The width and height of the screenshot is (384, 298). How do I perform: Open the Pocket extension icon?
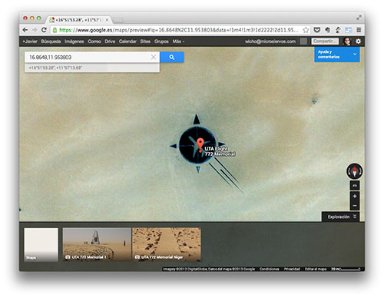[x=317, y=30]
